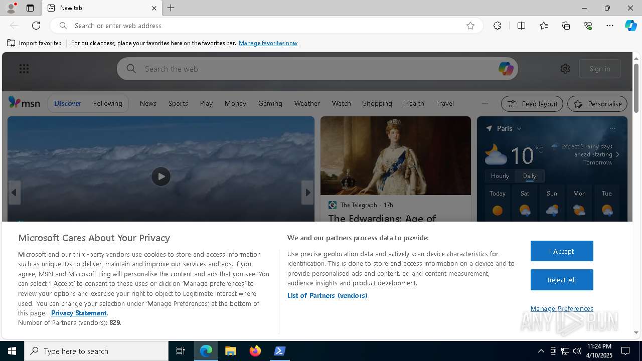Screen dimensions: 642x361
Task: Select the Discover tab
Action: pos(68,103)
